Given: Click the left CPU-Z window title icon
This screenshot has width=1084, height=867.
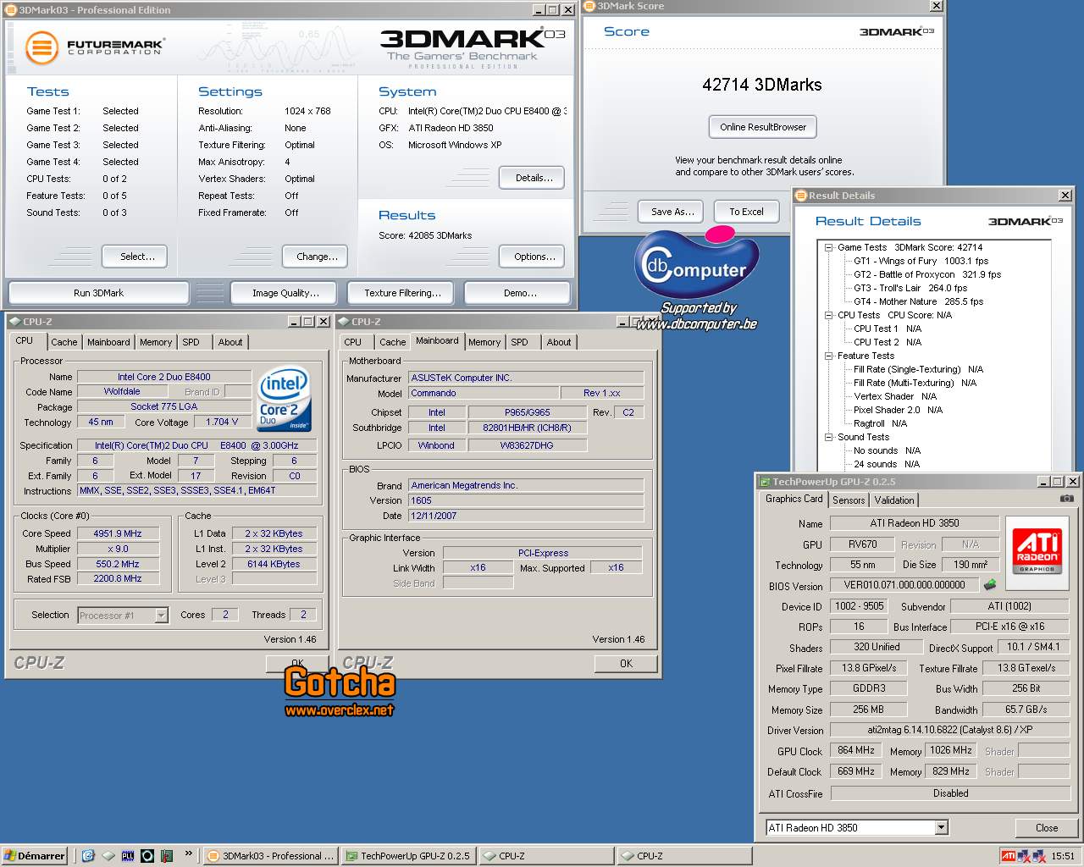Looking at the screenshot, I should [14, 322].
